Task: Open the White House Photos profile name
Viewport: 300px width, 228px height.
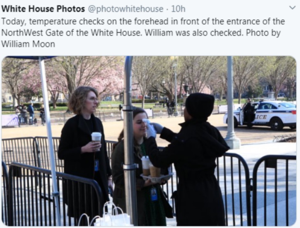Action: coord(43,9)
